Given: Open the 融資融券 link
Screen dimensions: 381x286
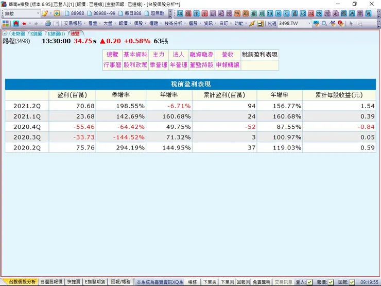Looking at the screenshot, I should coord(202,55).
